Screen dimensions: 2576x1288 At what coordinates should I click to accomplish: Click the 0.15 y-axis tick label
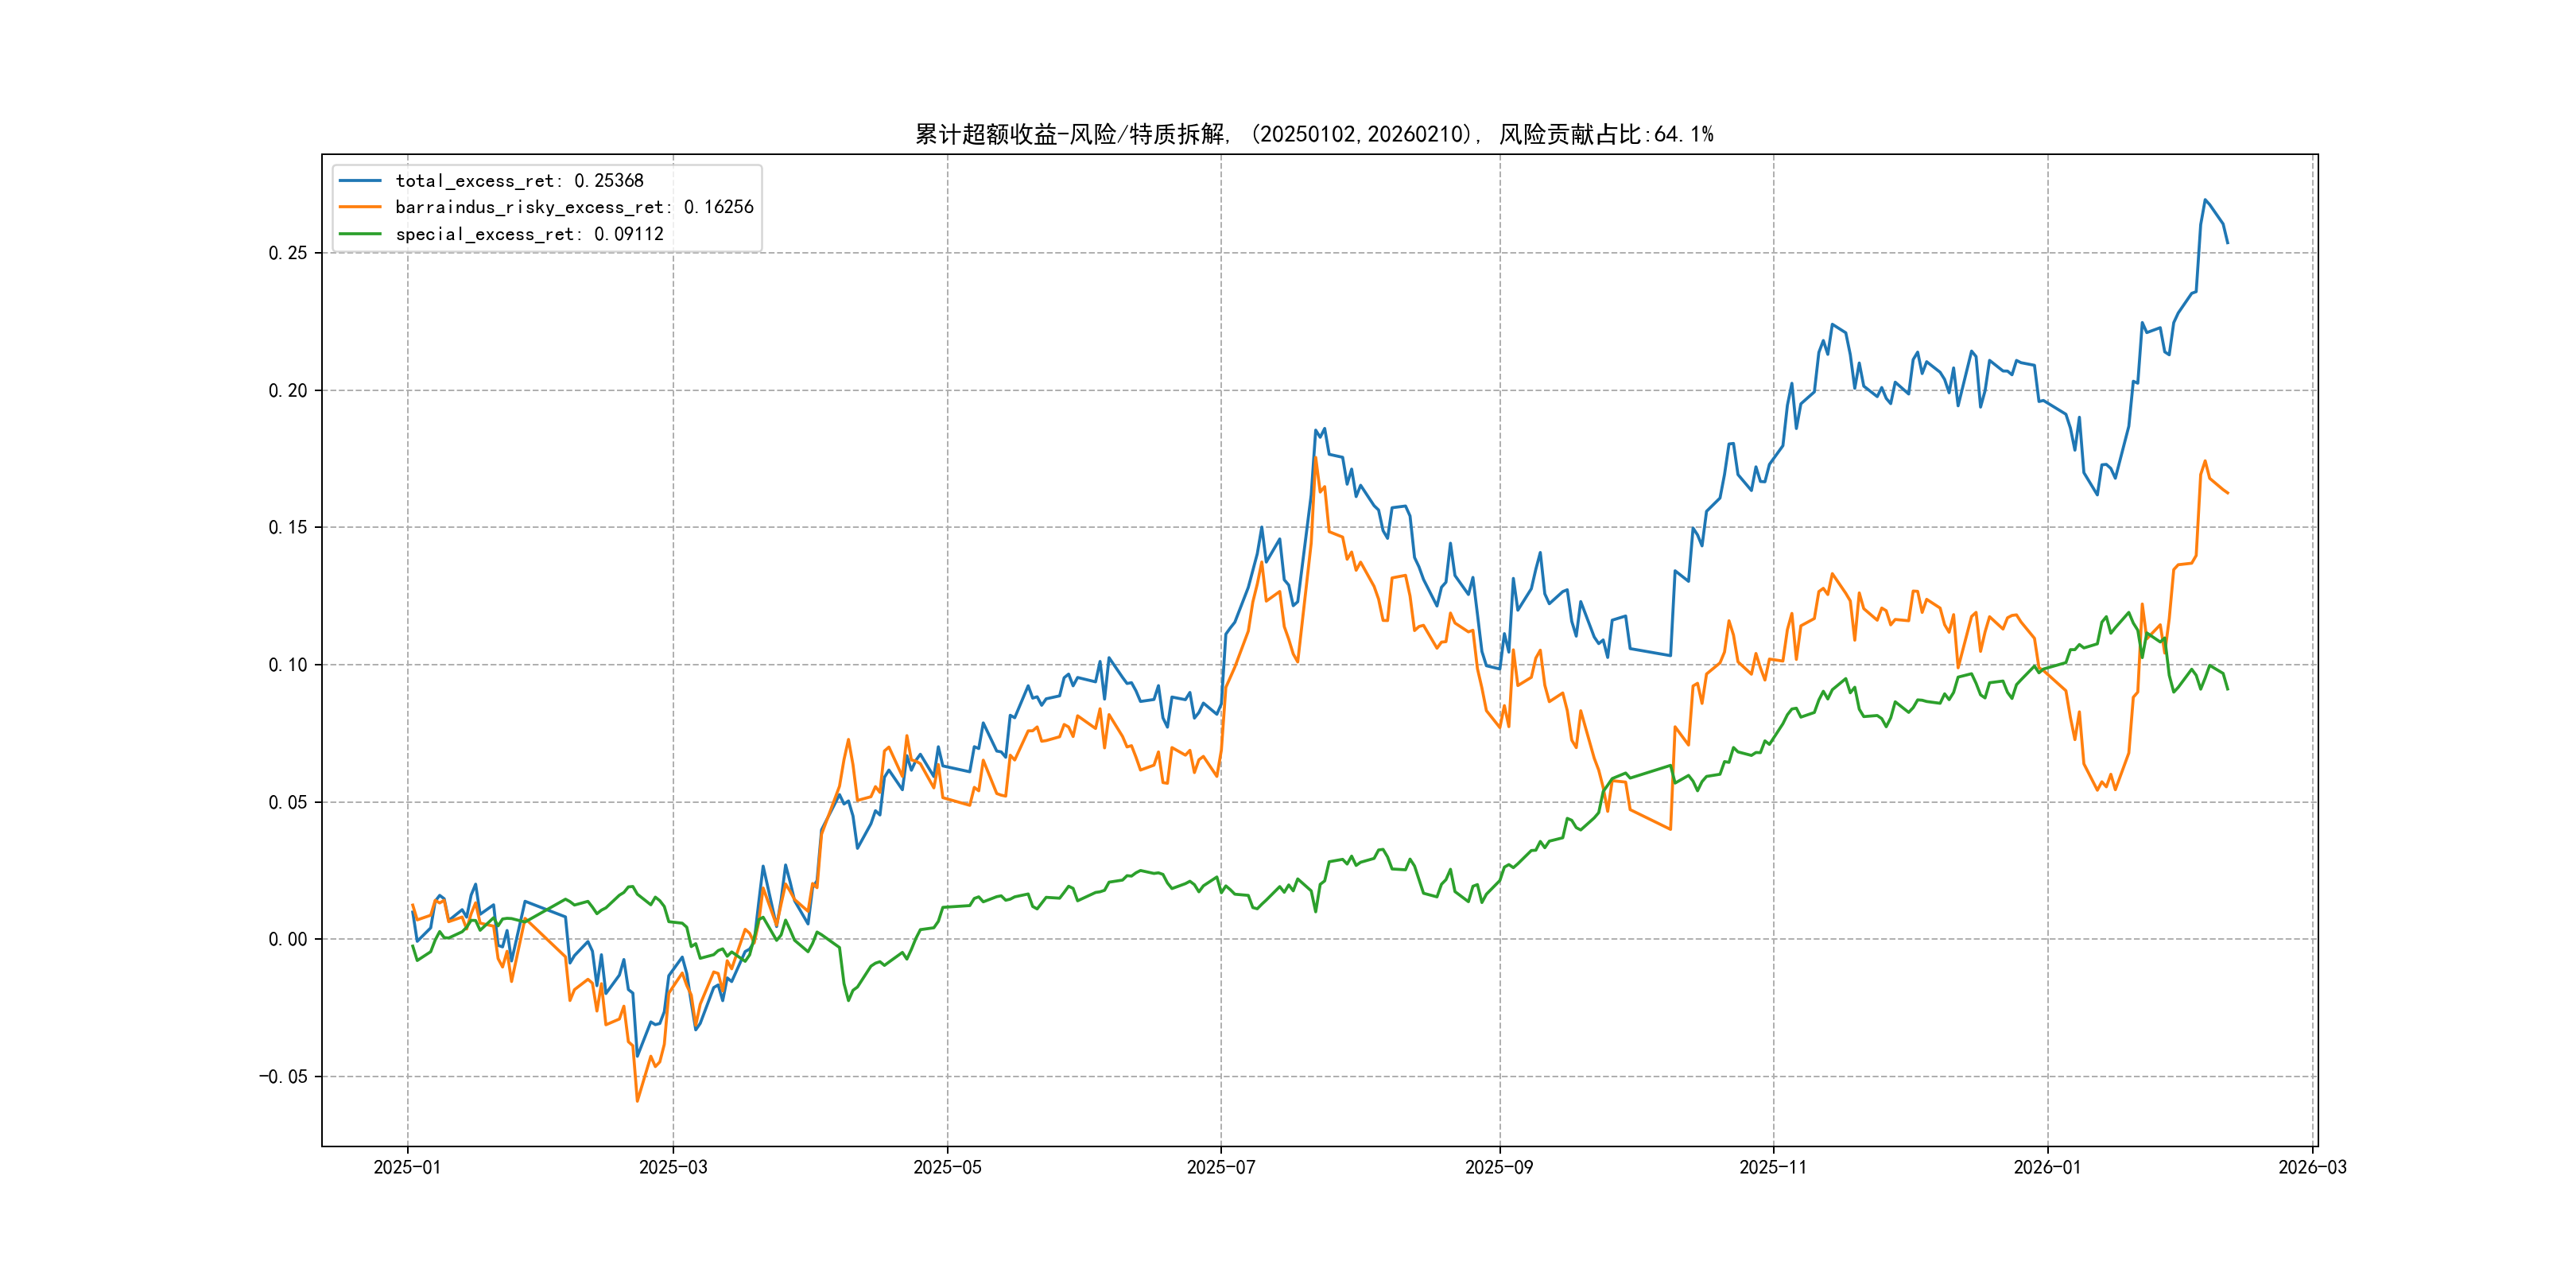pyautogui.click(x=288, y=527)
